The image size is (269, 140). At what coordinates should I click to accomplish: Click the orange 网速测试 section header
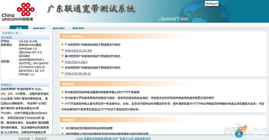163,84
